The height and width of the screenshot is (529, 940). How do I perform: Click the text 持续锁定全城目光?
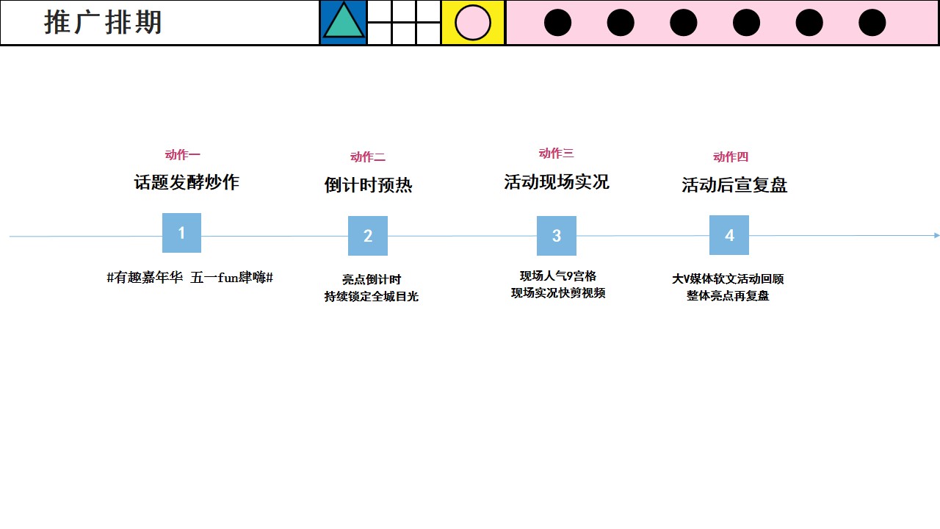pos(372,297)
